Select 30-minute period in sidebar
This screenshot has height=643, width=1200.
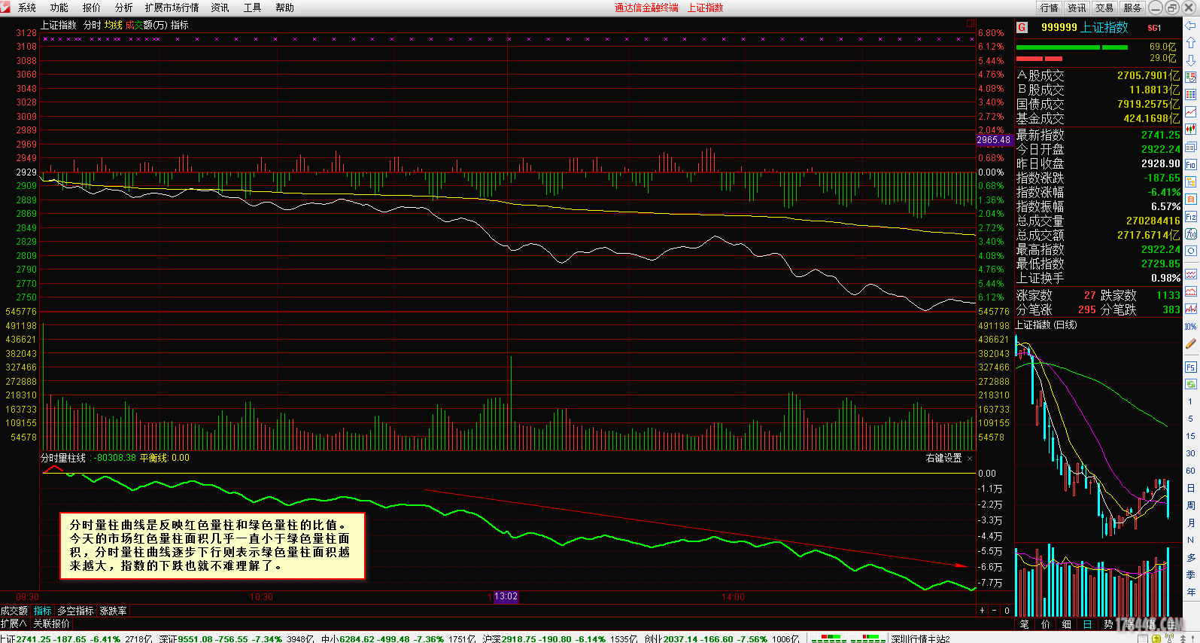[1191, 453]
